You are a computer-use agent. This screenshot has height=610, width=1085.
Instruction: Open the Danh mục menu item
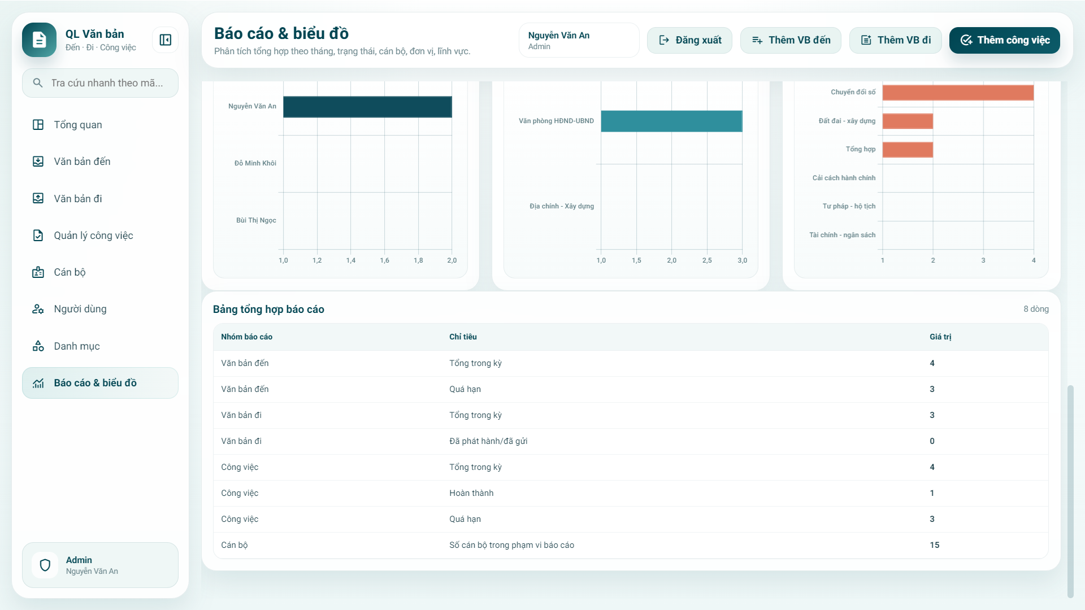(76, 346)
